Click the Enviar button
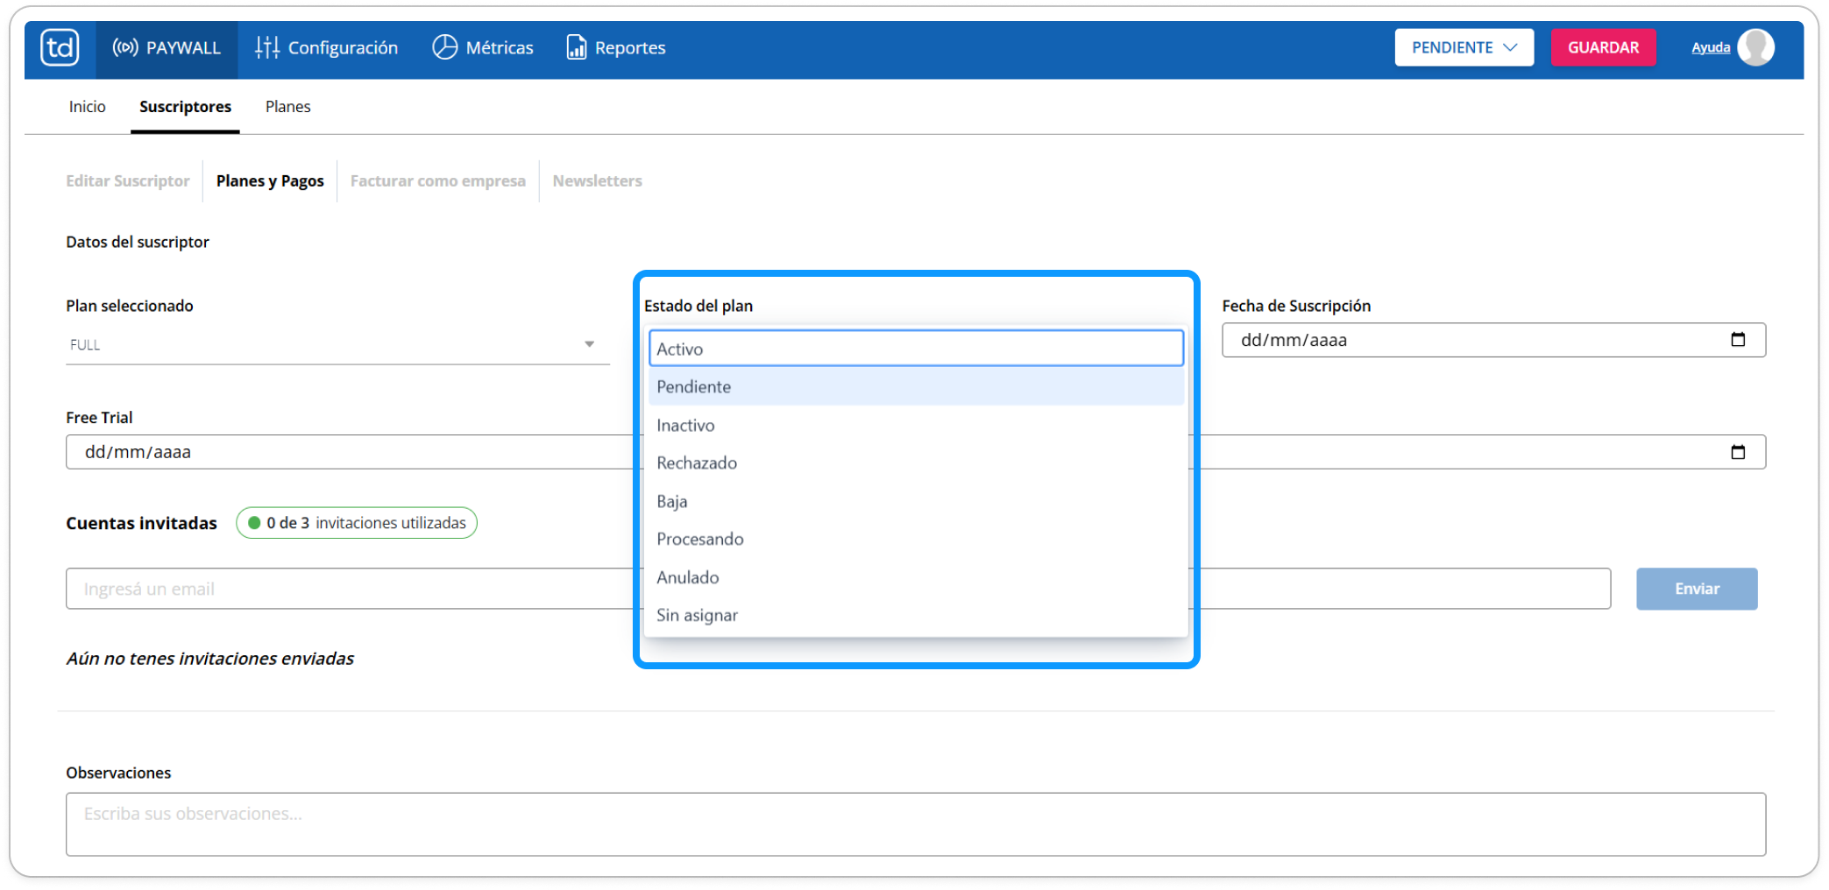1829x890 pixels. (x=1697, y=589)
